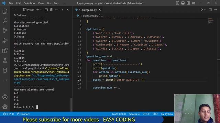Open Run and Debug view
Viewport: 220px width, 123px height.
pyautogui.click(x=5, y=41)
